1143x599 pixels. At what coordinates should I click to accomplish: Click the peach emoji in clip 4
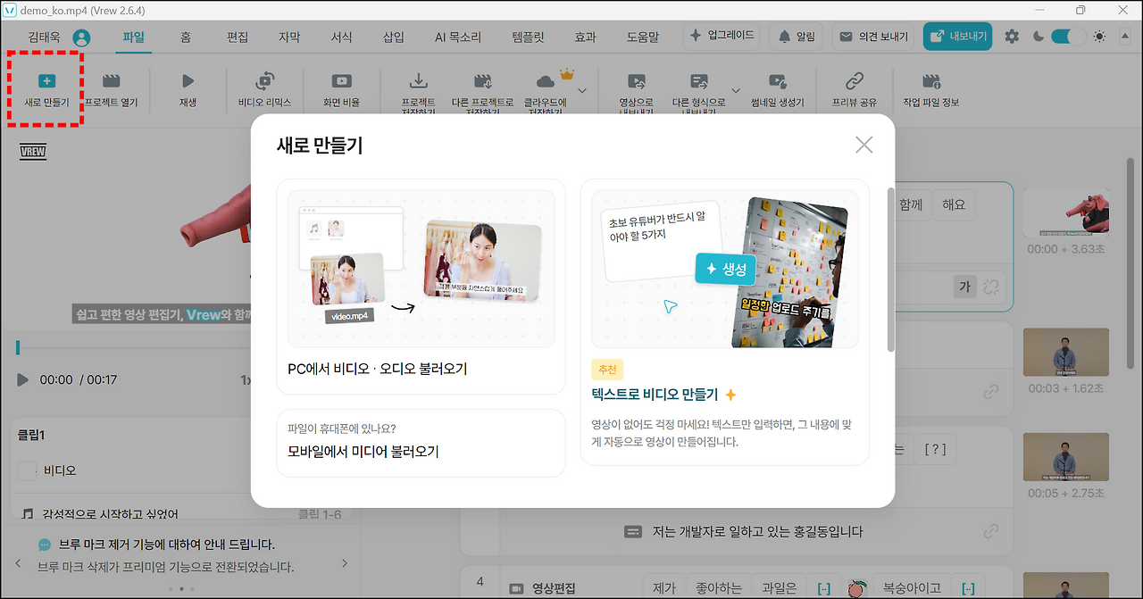tap(856, 587)
